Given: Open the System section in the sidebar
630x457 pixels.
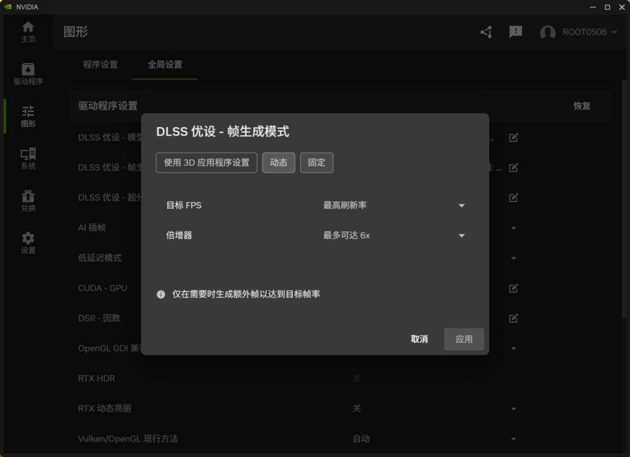Looking at the screenshot, I should click(28, 158).
